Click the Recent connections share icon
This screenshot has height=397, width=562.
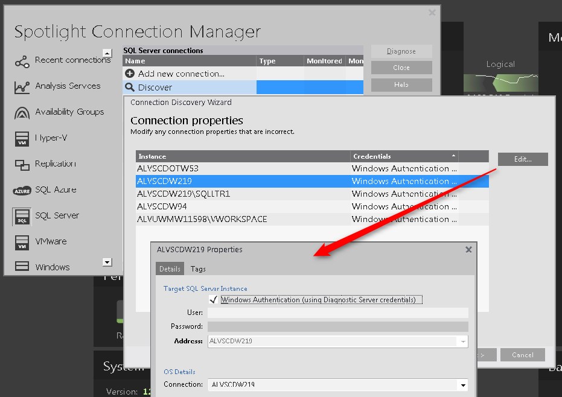pos(22,61)
